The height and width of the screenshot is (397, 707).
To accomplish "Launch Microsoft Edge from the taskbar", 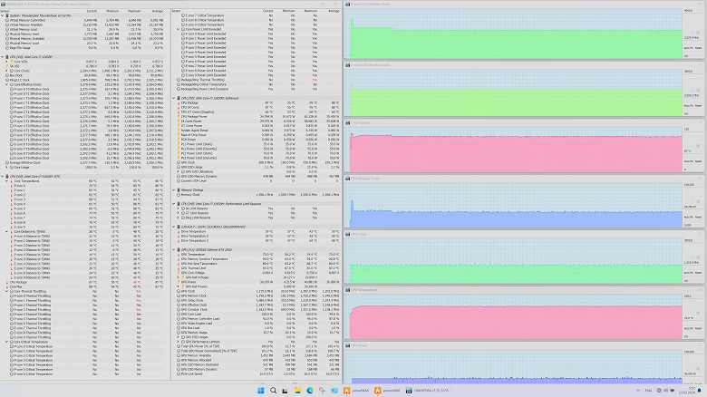I will coord(310,391).
